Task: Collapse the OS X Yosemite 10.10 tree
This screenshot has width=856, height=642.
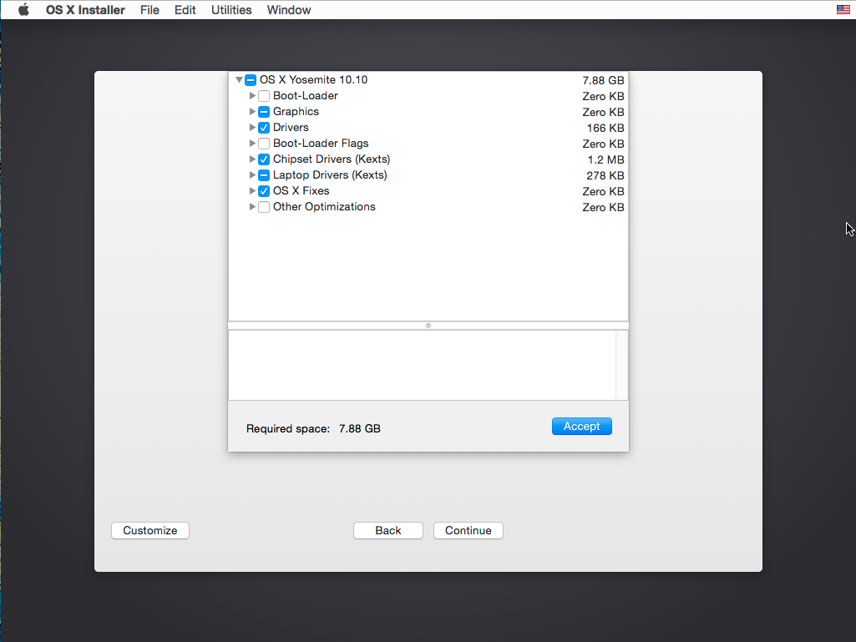Action: [240, 80]
